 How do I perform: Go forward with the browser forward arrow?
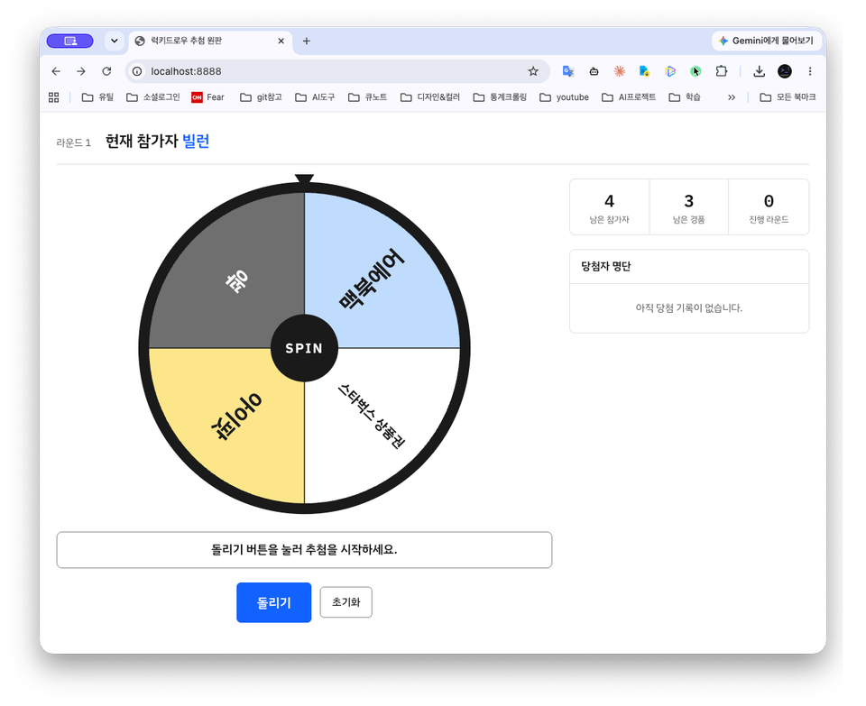tap(81, 71)
